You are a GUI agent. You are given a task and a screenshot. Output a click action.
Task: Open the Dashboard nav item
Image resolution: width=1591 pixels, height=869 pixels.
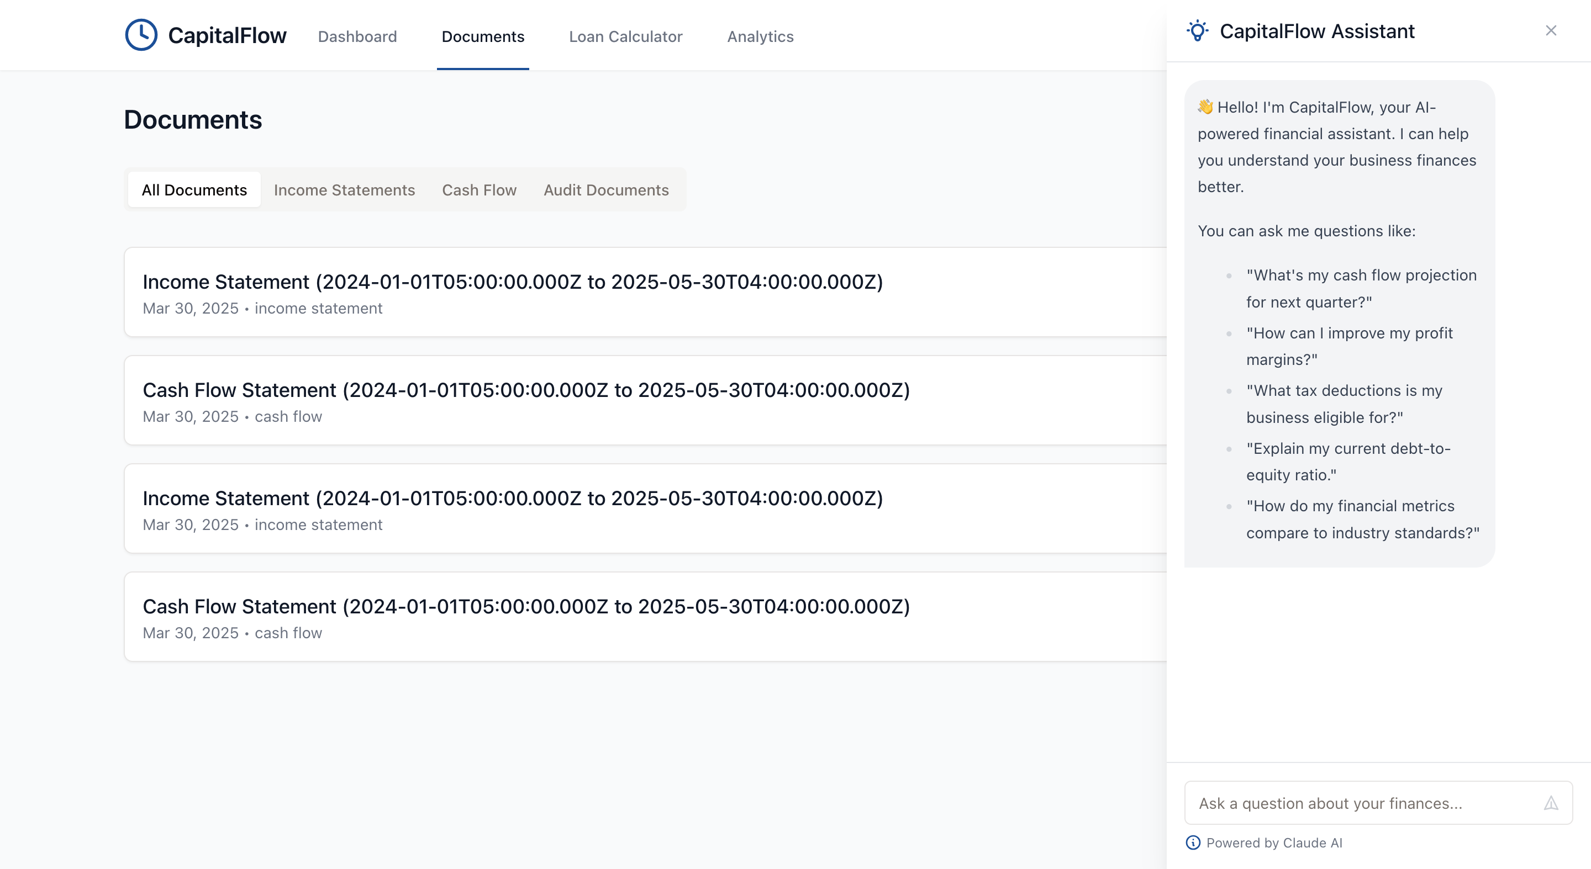[x=357, y=36]
